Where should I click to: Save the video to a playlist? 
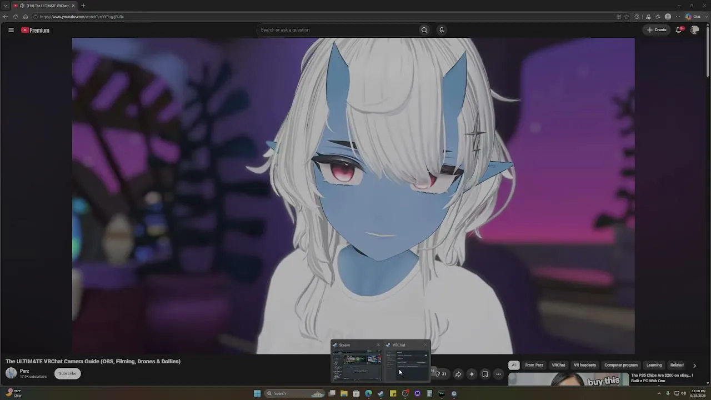pyautogui.click(x=485, y=374)
